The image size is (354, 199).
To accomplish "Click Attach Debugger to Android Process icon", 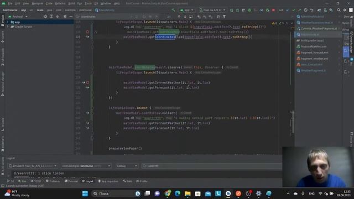I will 268,10.
